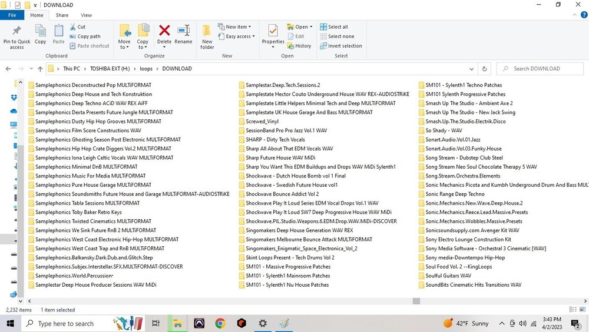Open Task View on the taskbar
This screenshot has width=589, height=332.
pos(155,323)
